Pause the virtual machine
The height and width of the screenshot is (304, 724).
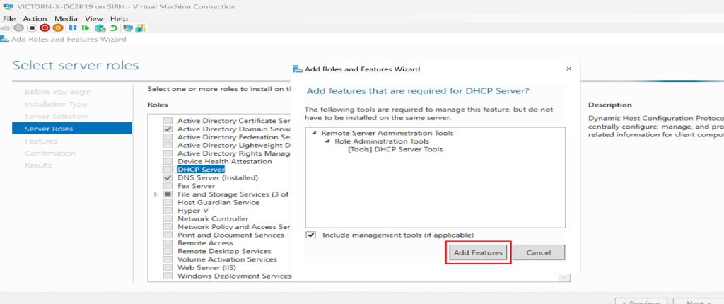coord(72,28)
